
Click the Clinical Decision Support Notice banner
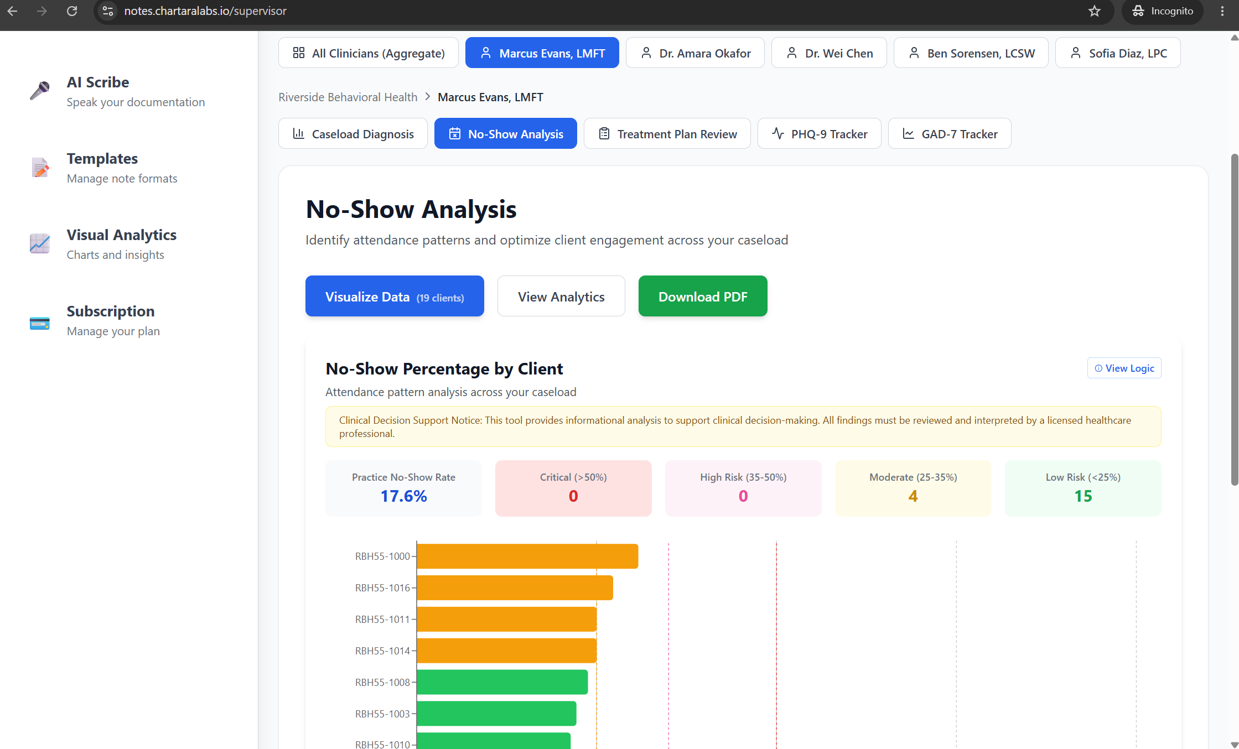(x=743, y=426)
